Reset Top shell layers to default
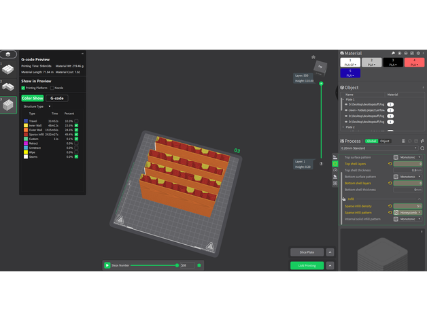Viewport: 427px width, 321px height. click(x=390, y=164)
